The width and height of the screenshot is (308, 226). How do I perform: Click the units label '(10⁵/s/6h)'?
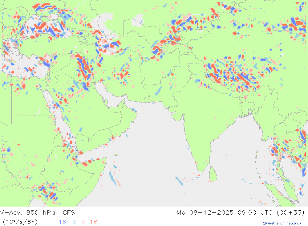coord(20,222)
